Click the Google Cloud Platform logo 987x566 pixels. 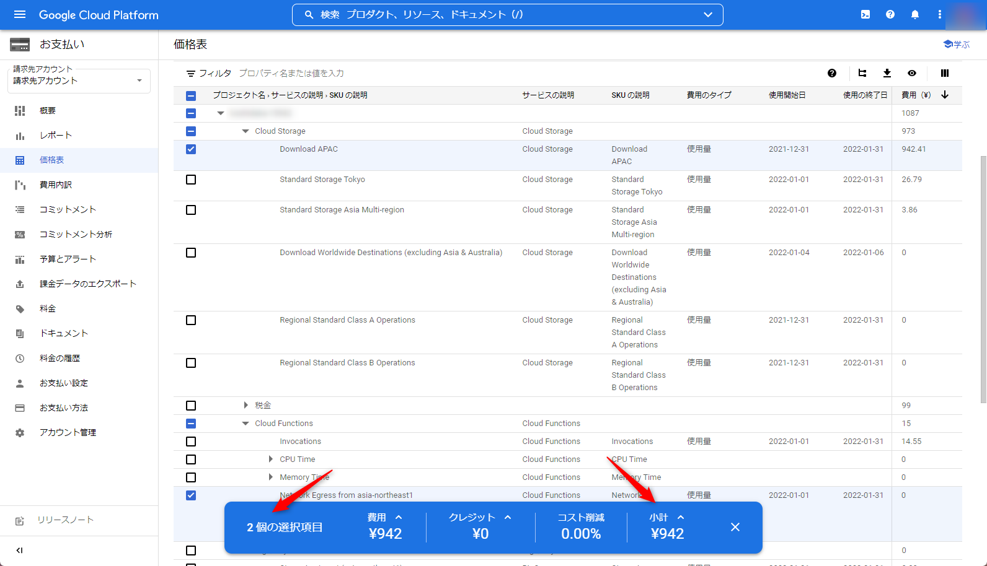coord(99,15)
